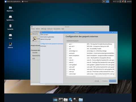Select the 'Summary' step in assistant sidebar

[x=43, y=46]
